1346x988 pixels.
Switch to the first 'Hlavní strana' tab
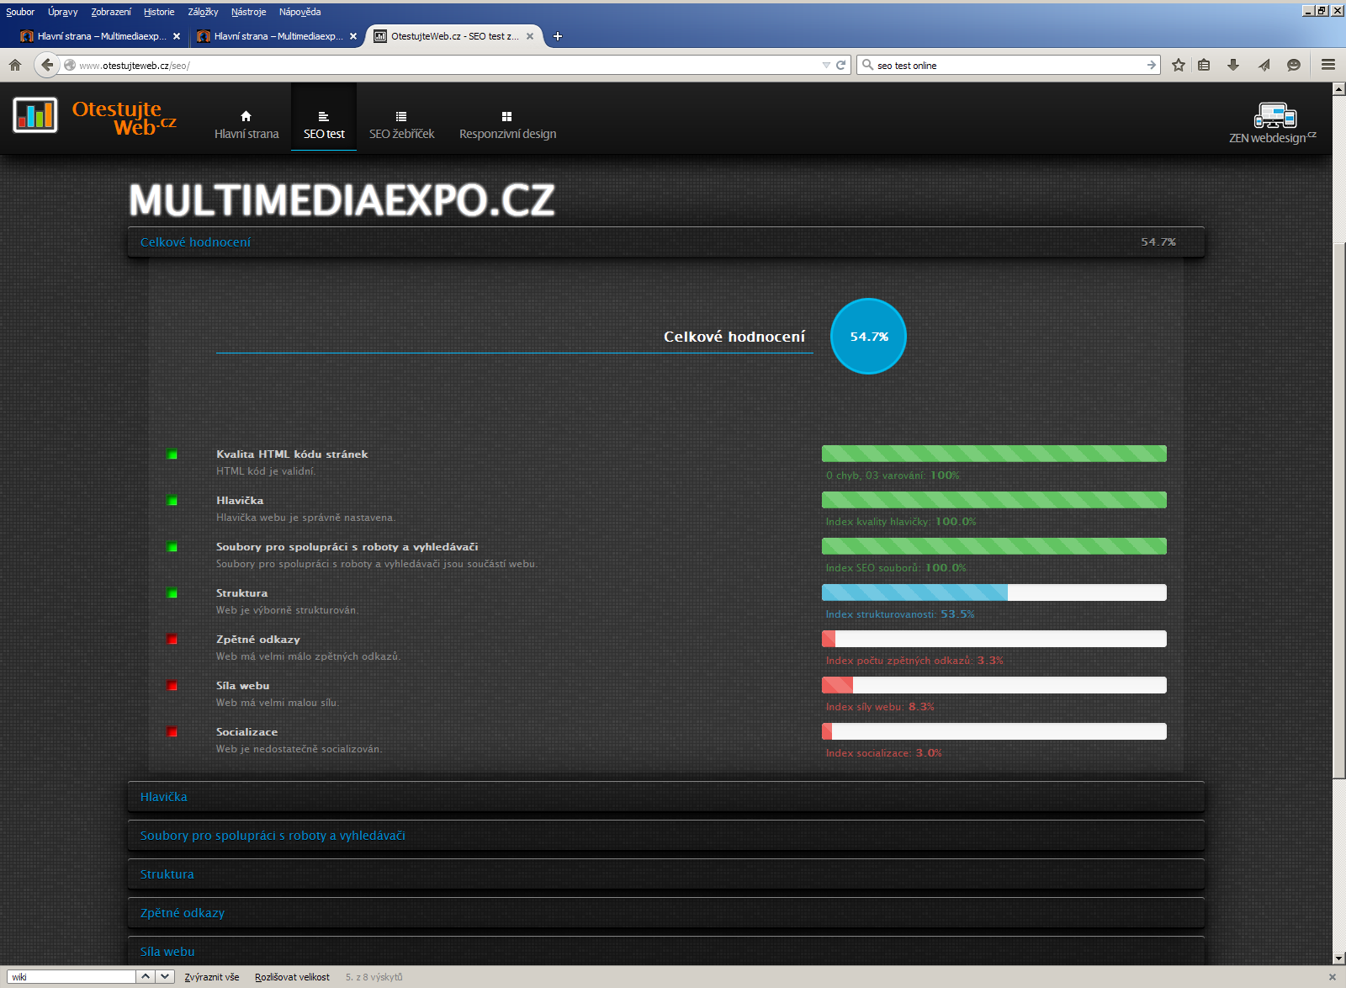98,36
